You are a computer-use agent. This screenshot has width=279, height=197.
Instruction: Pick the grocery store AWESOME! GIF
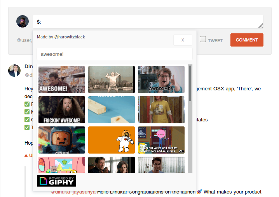pyautogui.click(x=62, y=79)
